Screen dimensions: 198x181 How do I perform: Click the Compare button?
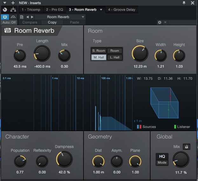[x=30, y=22]
